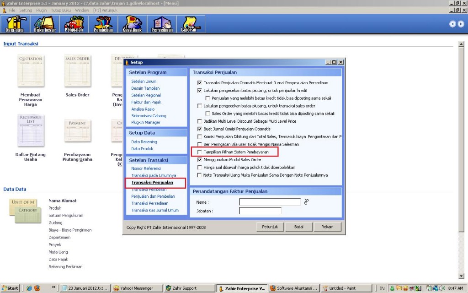Open the Setting menu

pyautogui.click(x=26, y=10)
